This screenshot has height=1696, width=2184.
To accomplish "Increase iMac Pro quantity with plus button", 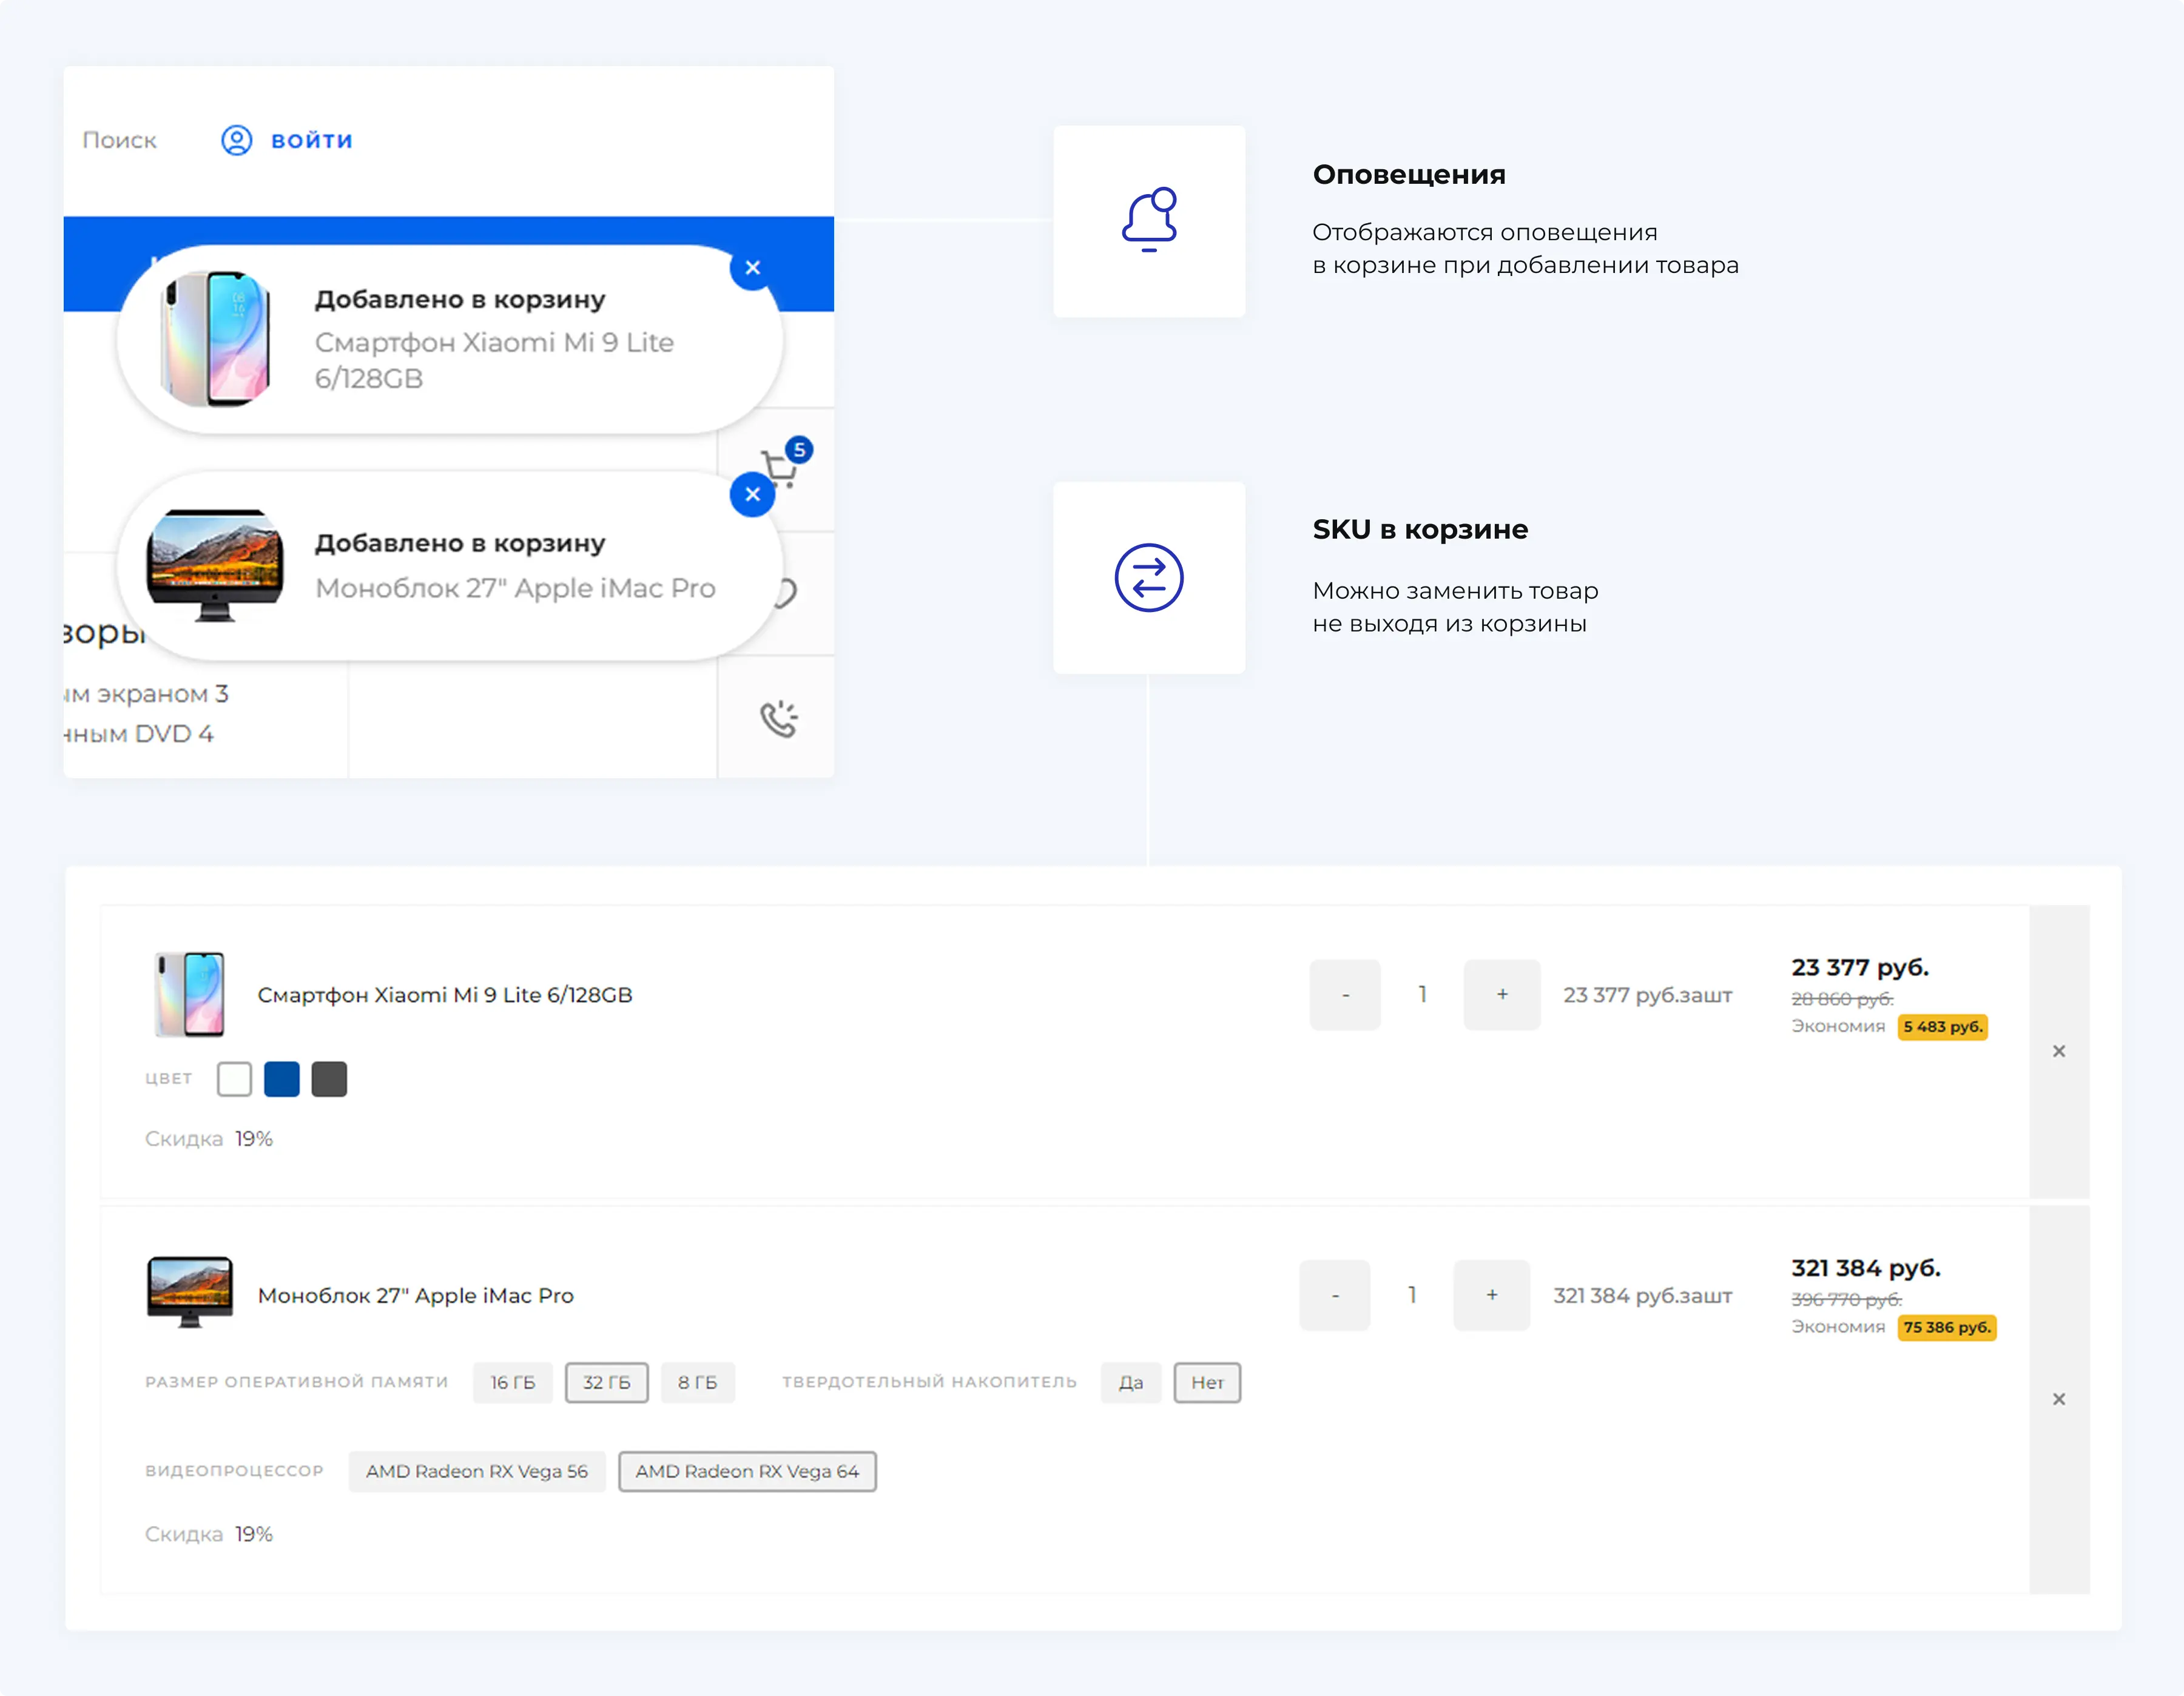I will [1491, 1295].
